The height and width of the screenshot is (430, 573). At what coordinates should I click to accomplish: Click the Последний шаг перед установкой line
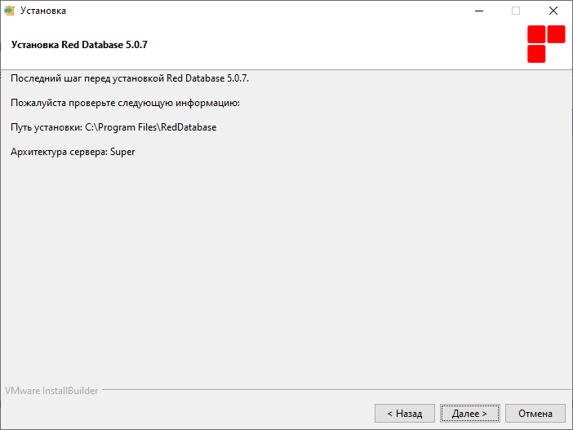130,78
